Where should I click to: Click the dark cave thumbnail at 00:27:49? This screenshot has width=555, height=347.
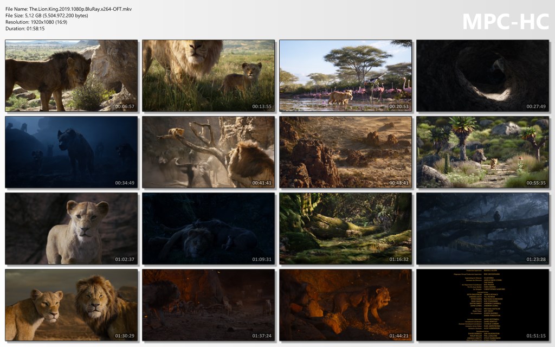483,75
